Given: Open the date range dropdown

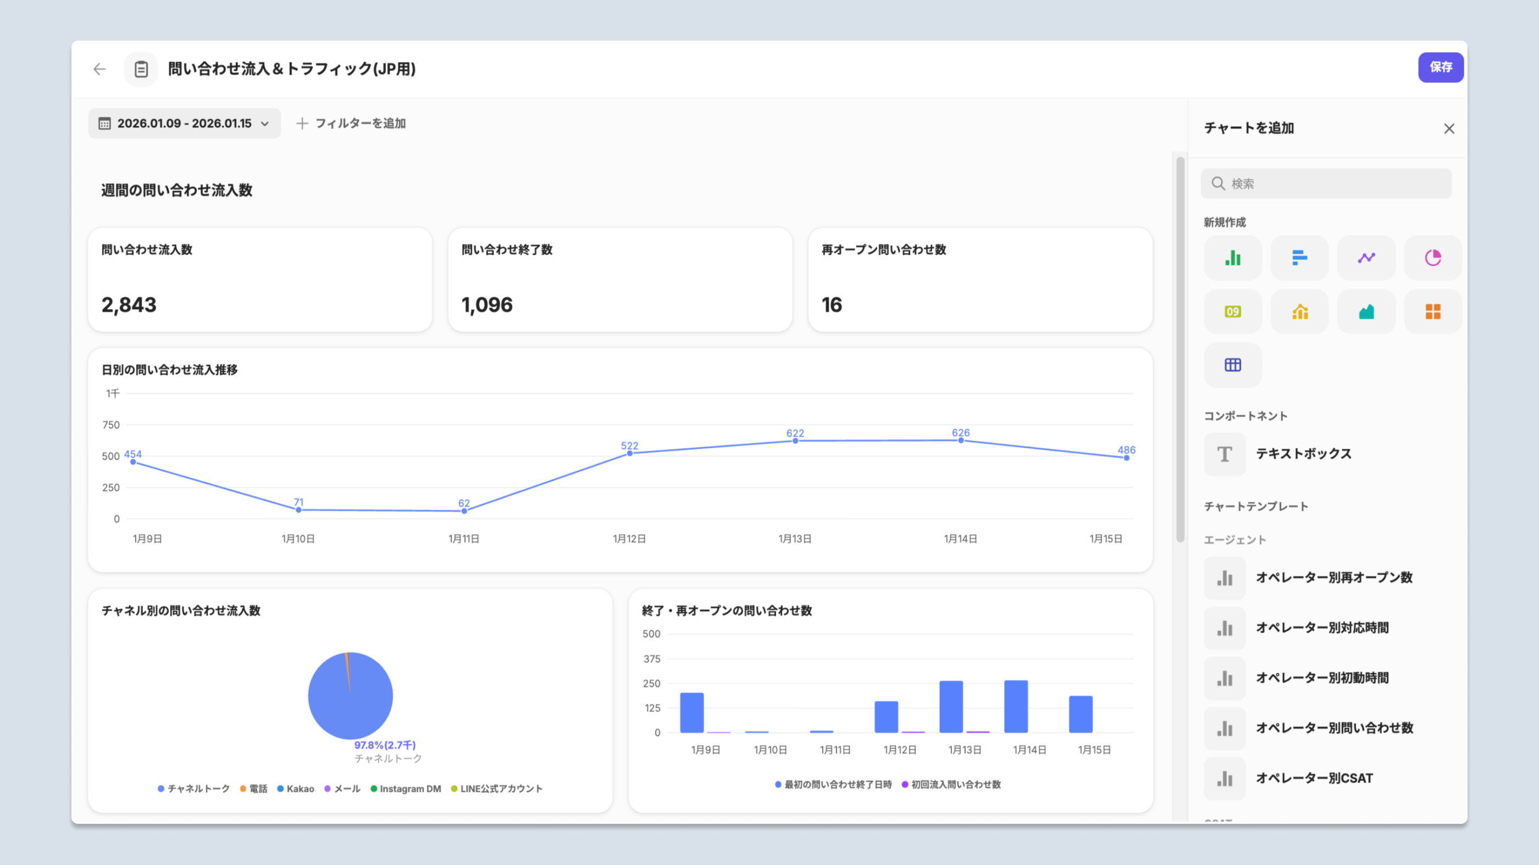Looking at the screenshot, I should (x=184, y=124).
